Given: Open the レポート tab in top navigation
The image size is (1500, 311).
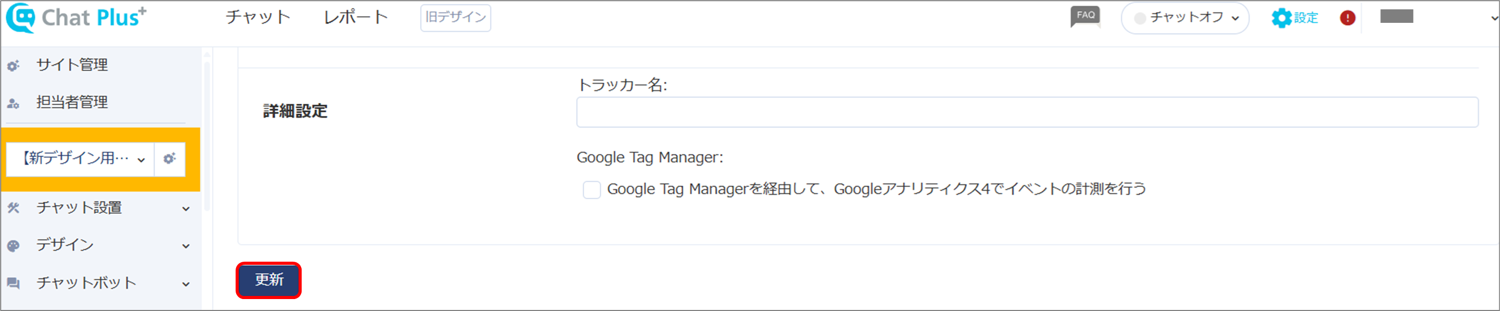Looking at the screenshot, I should point(356,18).
